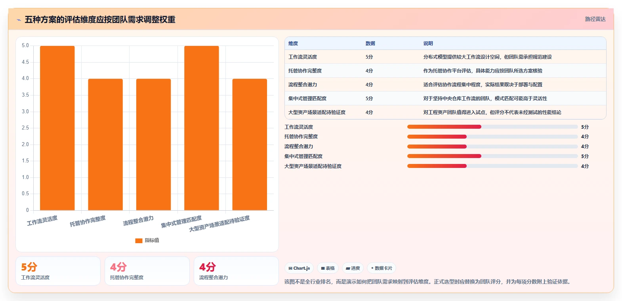The height and width of the screenshot is (301, 622).
Task: Click the 托管协作完整度 chart bar
Action: coord(105,145)
